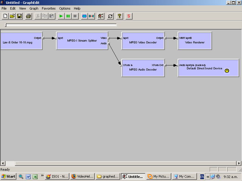Launch Word from quick launch bar
Image resolution: width=242 pixels, height=181 pixels.
[28, 176]
